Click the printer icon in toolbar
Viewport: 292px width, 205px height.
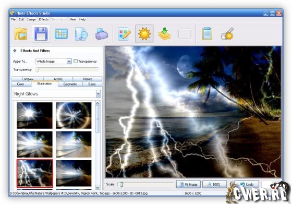coord(102,34)
